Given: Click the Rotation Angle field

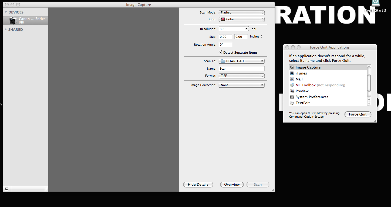Looking at the screenshot, I should [225, 45].
